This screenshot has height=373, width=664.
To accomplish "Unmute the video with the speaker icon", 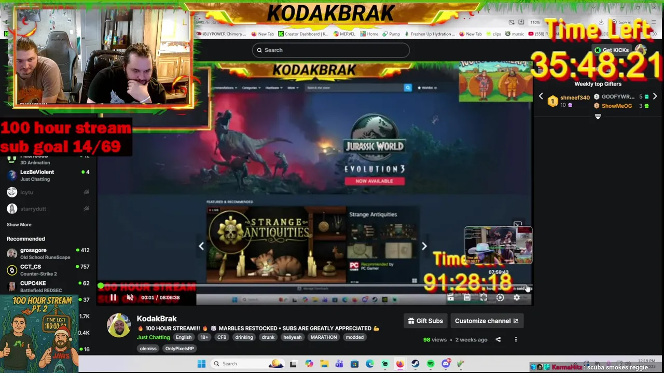I will click(130, 297).
